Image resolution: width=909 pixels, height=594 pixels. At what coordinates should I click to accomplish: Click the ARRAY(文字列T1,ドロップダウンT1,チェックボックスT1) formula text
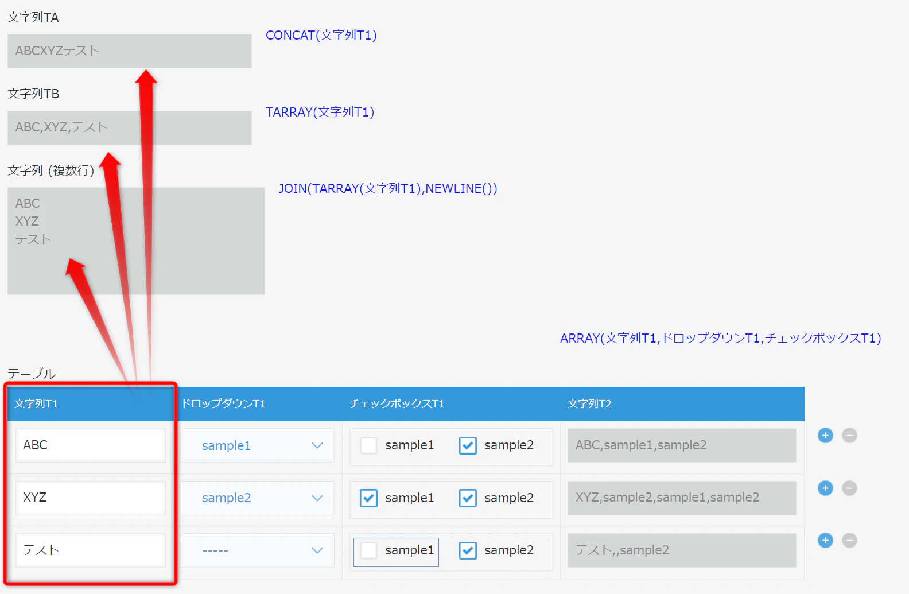point(721,339)
